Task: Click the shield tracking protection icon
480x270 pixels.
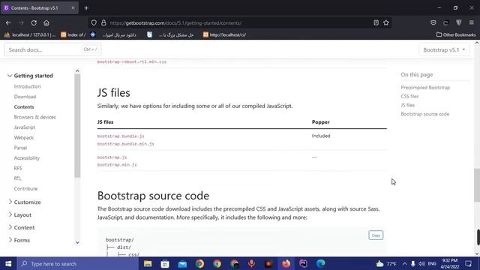Action: [94, 23]
